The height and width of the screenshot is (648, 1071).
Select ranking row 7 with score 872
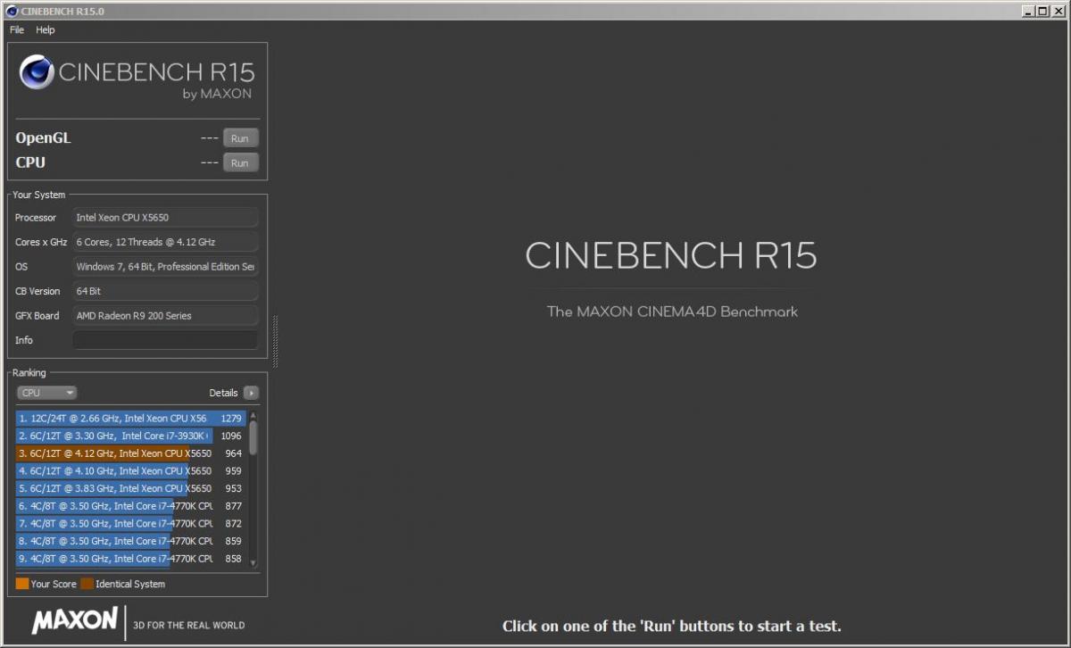tap(130, 523)
